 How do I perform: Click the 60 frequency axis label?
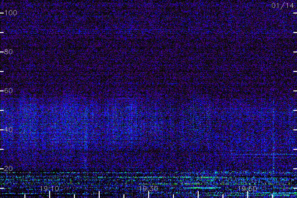click(8, 91)
